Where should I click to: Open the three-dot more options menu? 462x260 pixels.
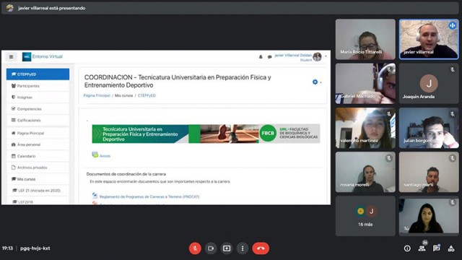(243, 248)
